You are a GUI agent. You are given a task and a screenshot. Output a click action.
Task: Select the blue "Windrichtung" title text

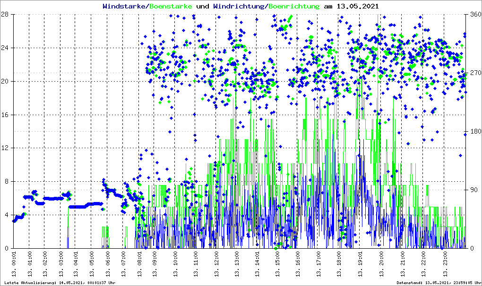[x=239, y=6]
